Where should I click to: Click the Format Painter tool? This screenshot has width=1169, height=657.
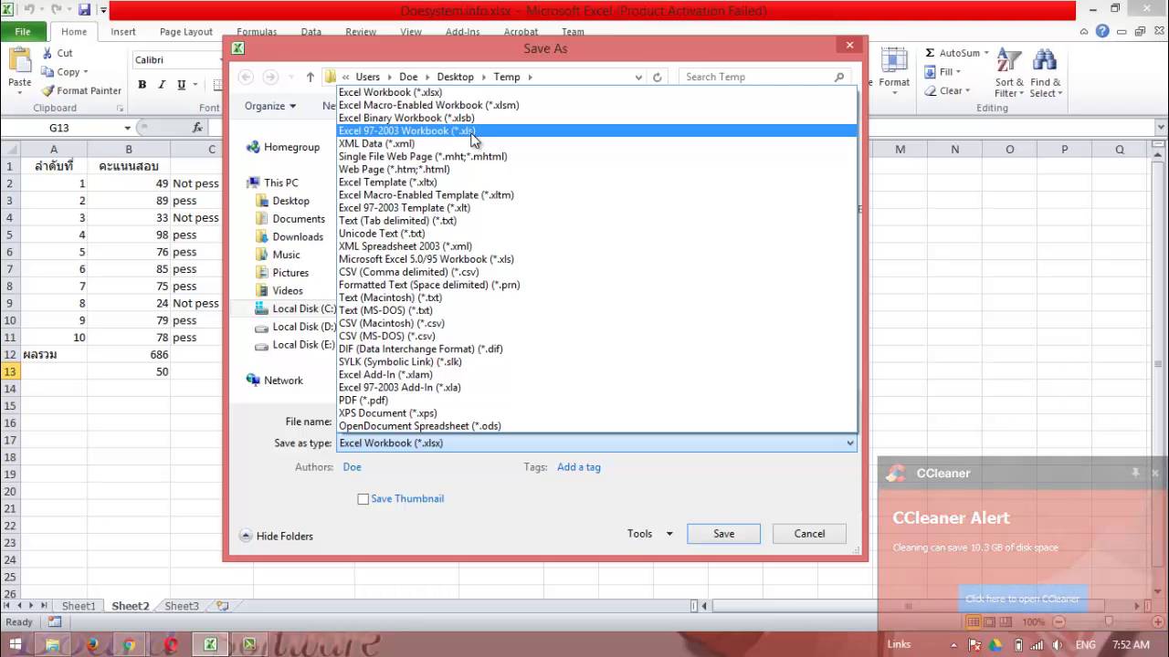click(80, 90)
